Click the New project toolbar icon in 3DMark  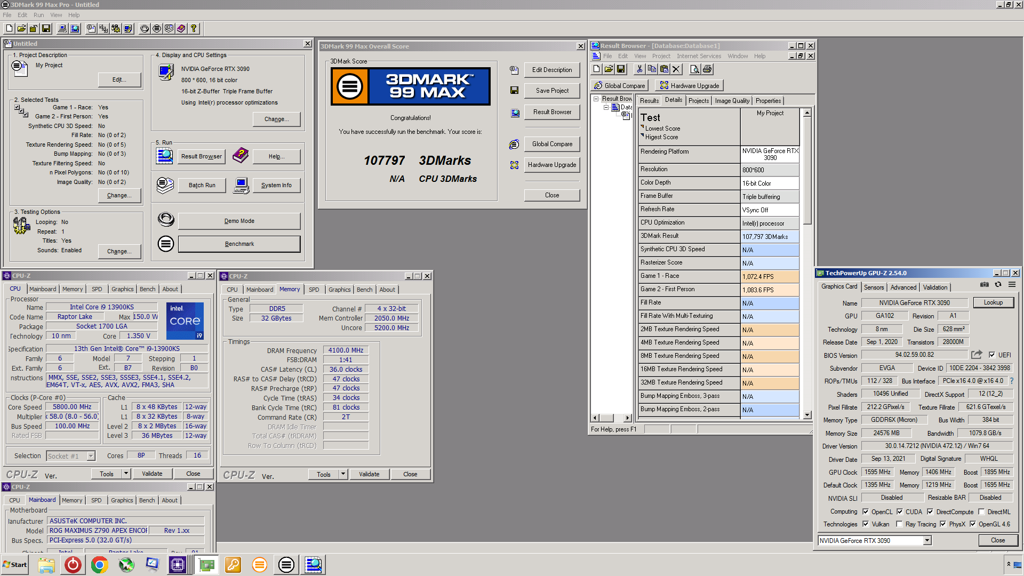[10, 28]
